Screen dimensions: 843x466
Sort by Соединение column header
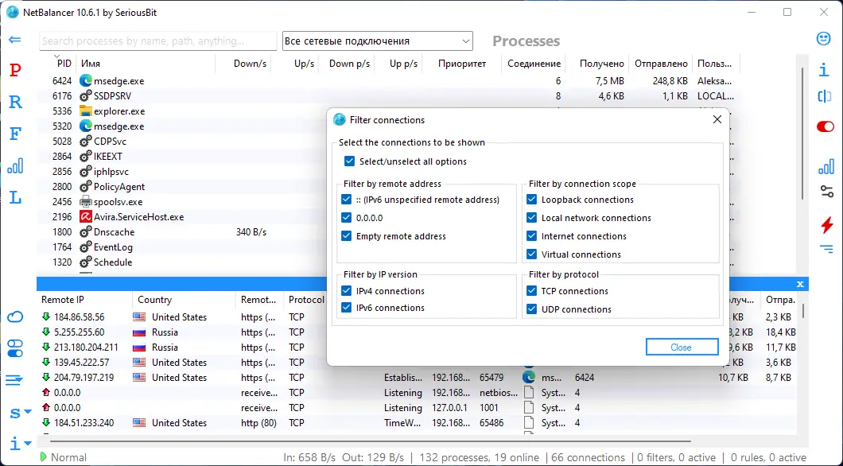[x=534, y=64]
